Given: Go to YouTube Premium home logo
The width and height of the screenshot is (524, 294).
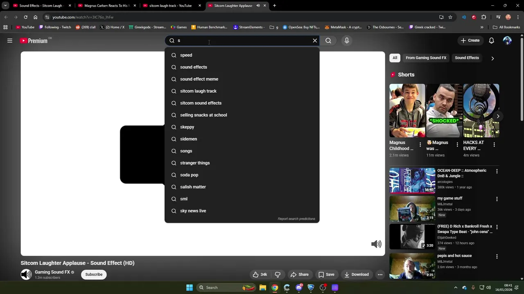Looking at the screenshot, I should click(x=34, y=40).
